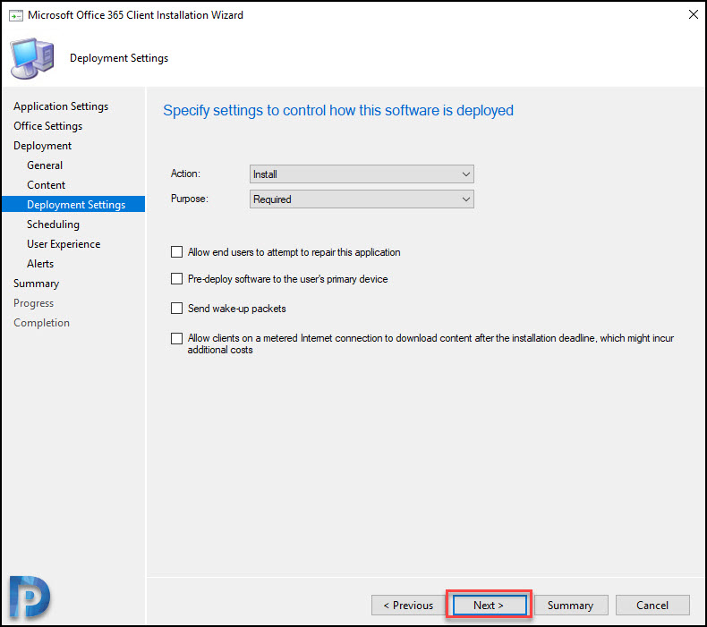
Task: Tick the metered Internet connection checkbox
Action: point(177,338)
